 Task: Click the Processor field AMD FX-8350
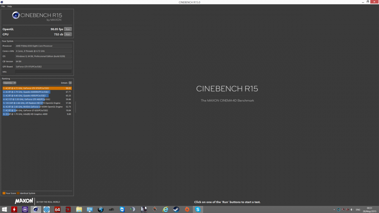[43, 46]
